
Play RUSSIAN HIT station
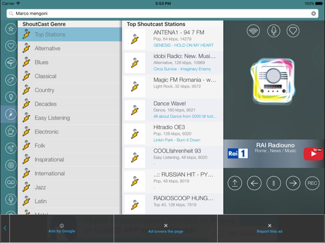pyautogui.click(x=173, y=181)
